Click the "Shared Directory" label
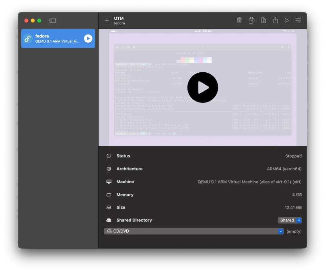This screenshot has width=325, height=272. point(134,220)
